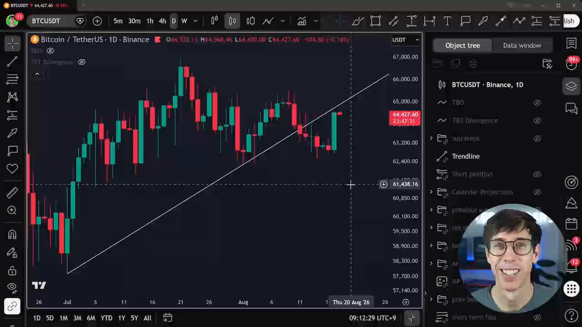Screen dimensions: 582x327
Task: Expand the sup steps group
Action: point(431,139)
